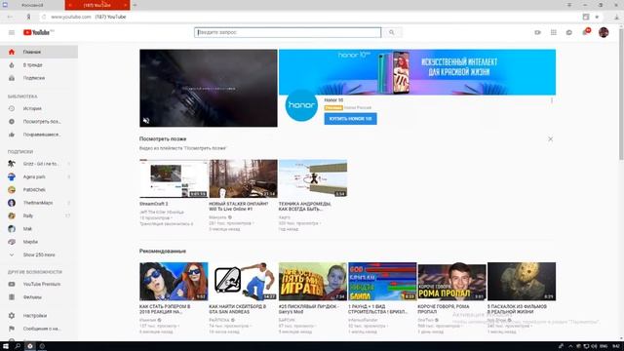Open Agera pash subscription

click(x=39, y=176)
